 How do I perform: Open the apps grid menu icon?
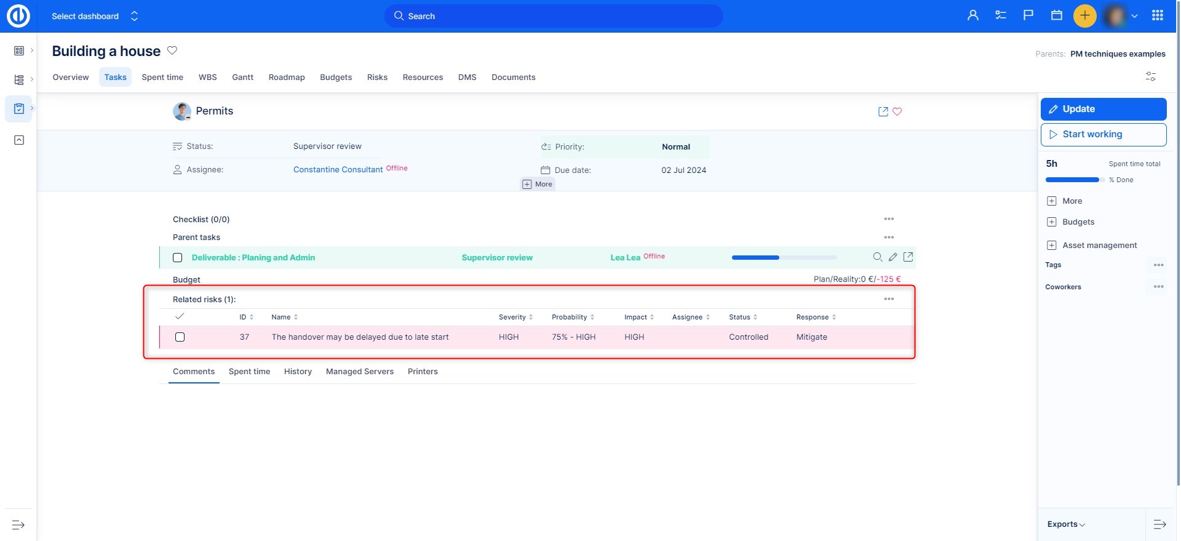1157,15
